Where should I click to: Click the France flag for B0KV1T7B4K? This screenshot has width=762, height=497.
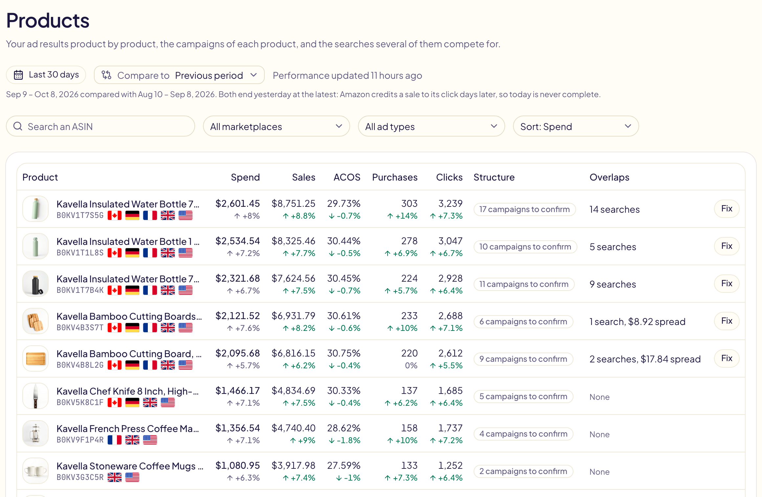[x=150, y=291]
